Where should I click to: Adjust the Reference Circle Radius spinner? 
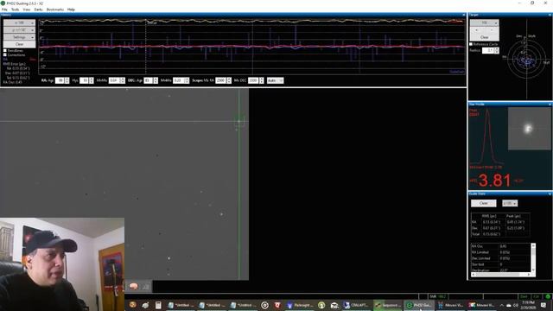click(x=497, y=50)
